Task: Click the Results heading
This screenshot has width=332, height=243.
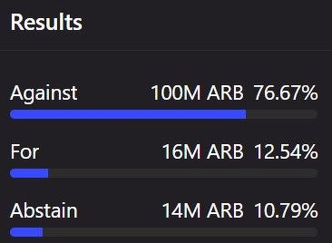Action: coord(46,22)
